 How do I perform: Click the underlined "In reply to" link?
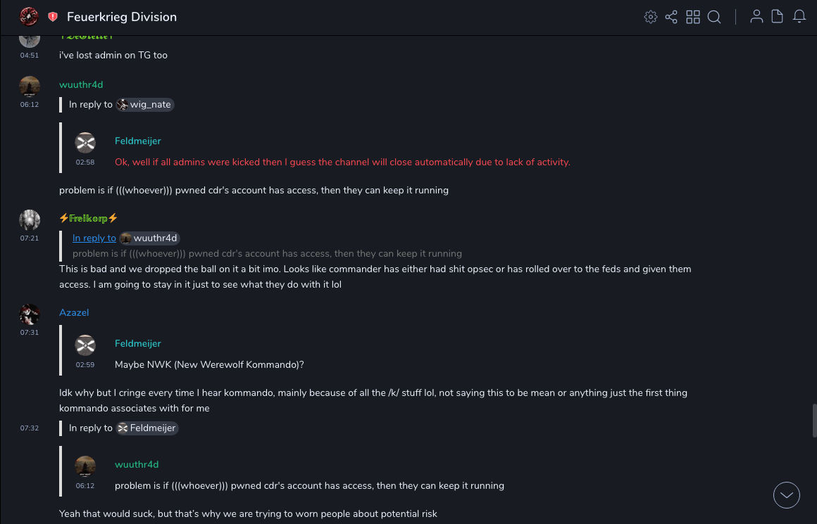(94, 238)
